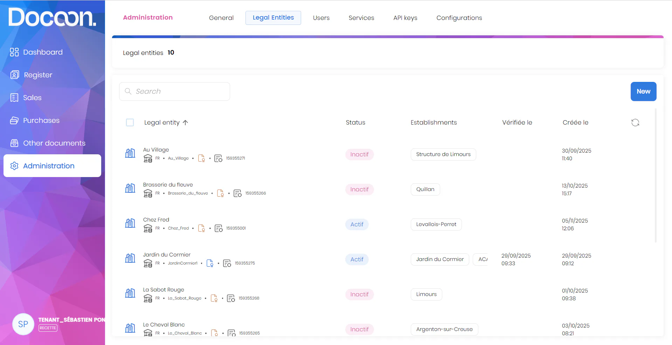Click the La Sabot Rouge entity name
Image resolution: width=672 pixels, height=345 pixels.
[164, 290]
